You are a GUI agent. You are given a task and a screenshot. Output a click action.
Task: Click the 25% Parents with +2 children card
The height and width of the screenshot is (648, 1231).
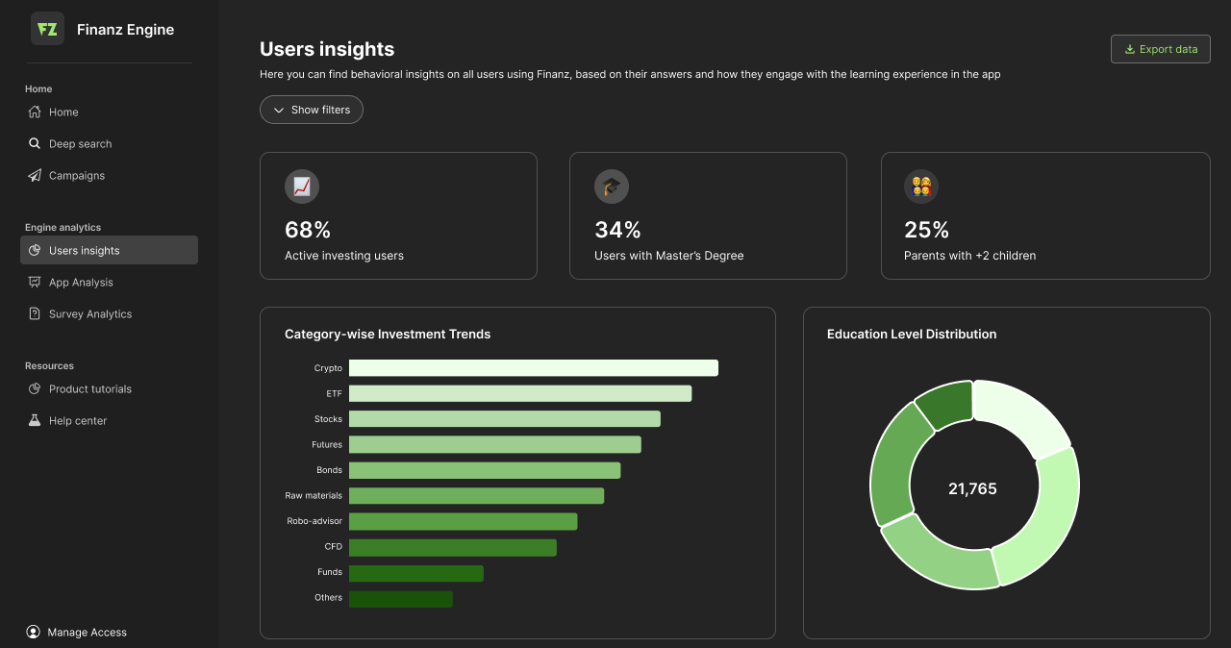[1045, 215]
